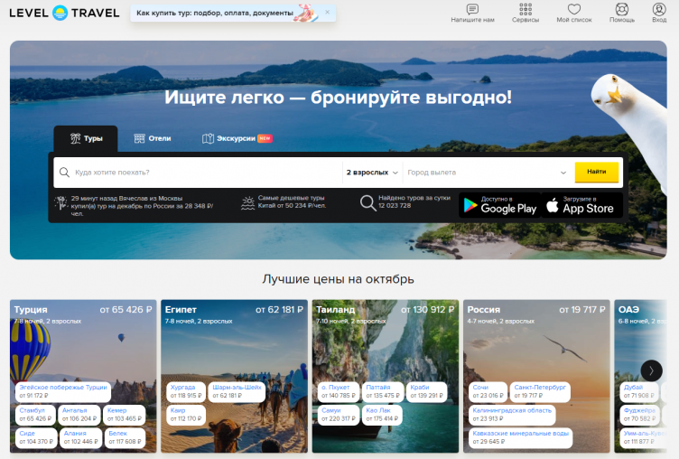
Task: Open the 'Помощь' lifebuoy icon
Action: click(622, 9)
